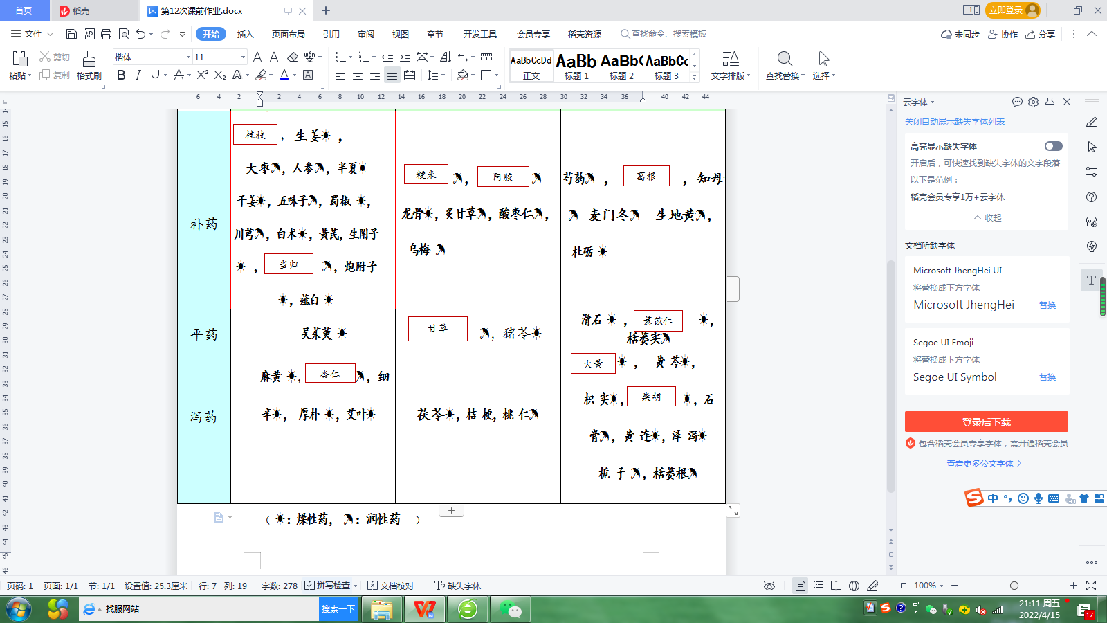
Task: Click the Save document icon
Action: point(71,34)
